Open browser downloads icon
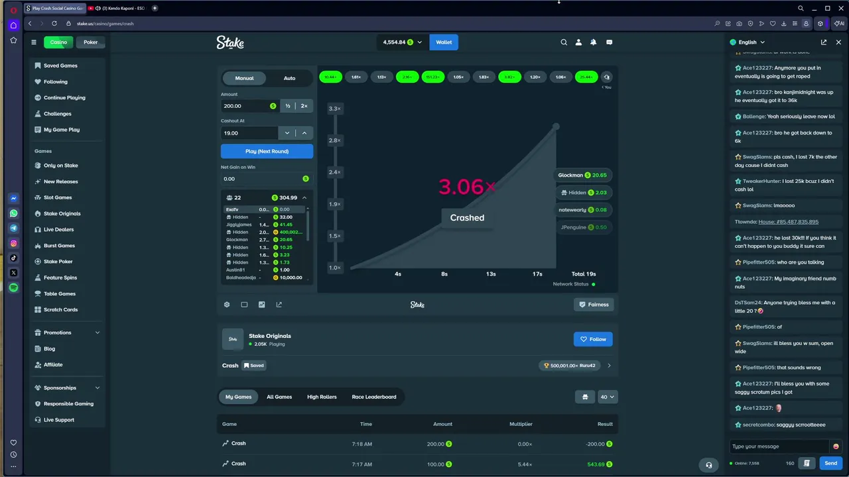The width and height of the screenshot is (849, 477). tap(784, 23)
